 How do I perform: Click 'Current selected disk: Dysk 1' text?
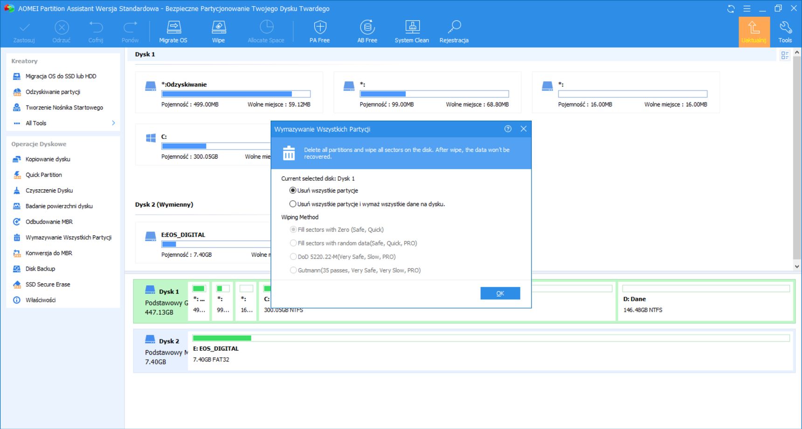[318, 178]
